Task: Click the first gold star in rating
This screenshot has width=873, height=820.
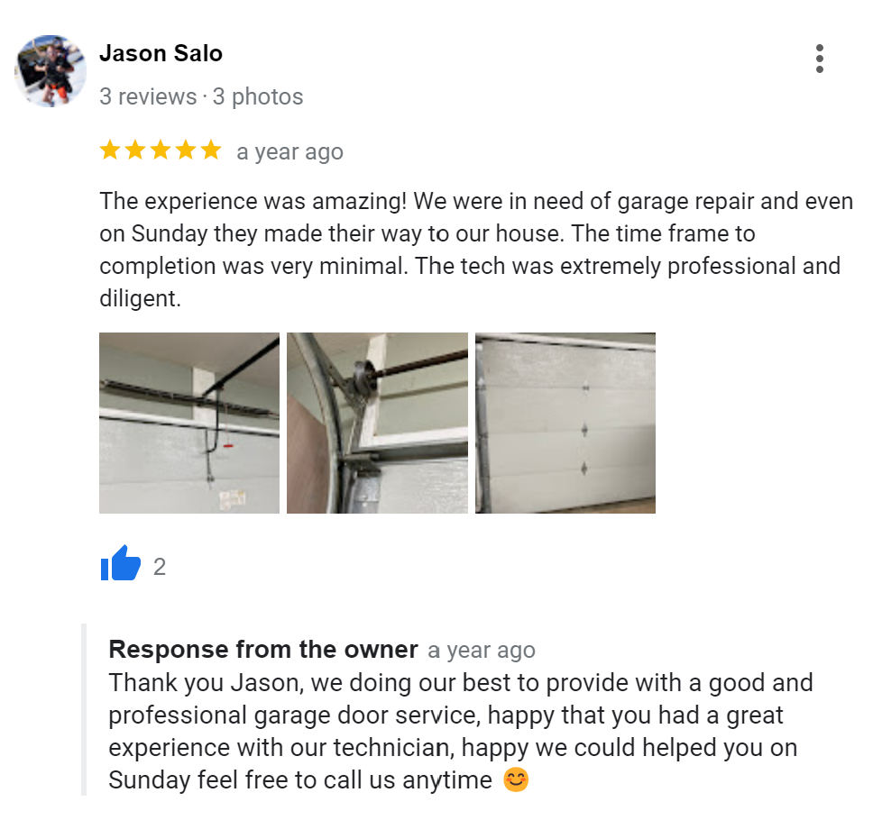Action: (x=110, y=150)
